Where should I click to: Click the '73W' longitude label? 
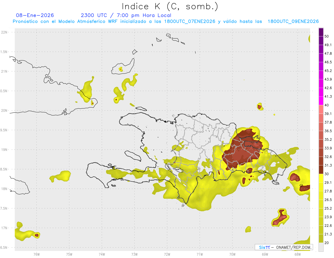(134, 254)
